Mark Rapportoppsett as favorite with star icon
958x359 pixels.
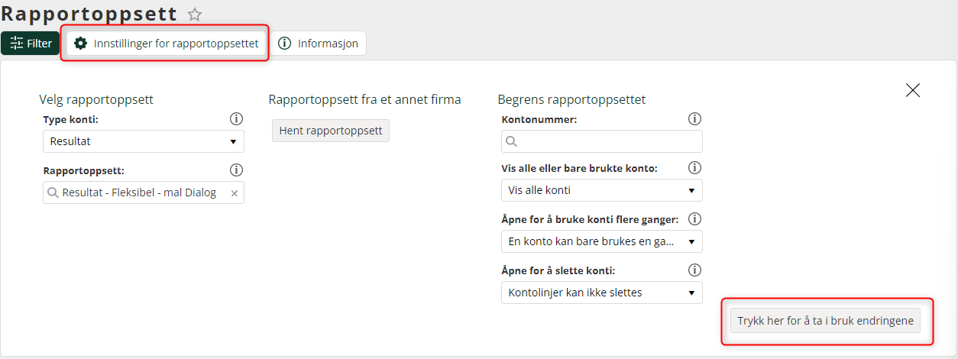pos(195,14)
